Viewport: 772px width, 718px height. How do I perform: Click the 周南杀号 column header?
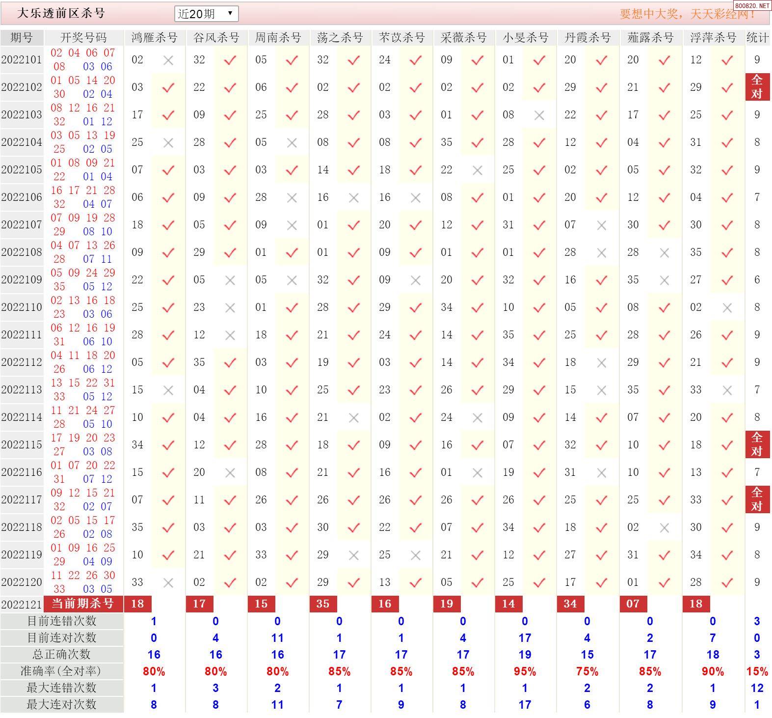(278, 37)
